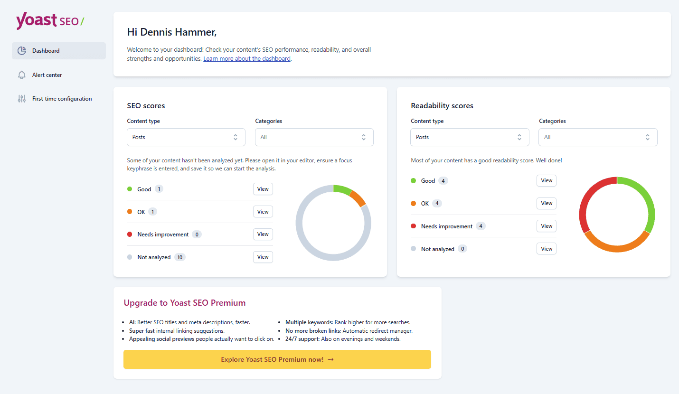Open the Dashboard pie chart icon
Screen dimensions: 679x394
22,50
